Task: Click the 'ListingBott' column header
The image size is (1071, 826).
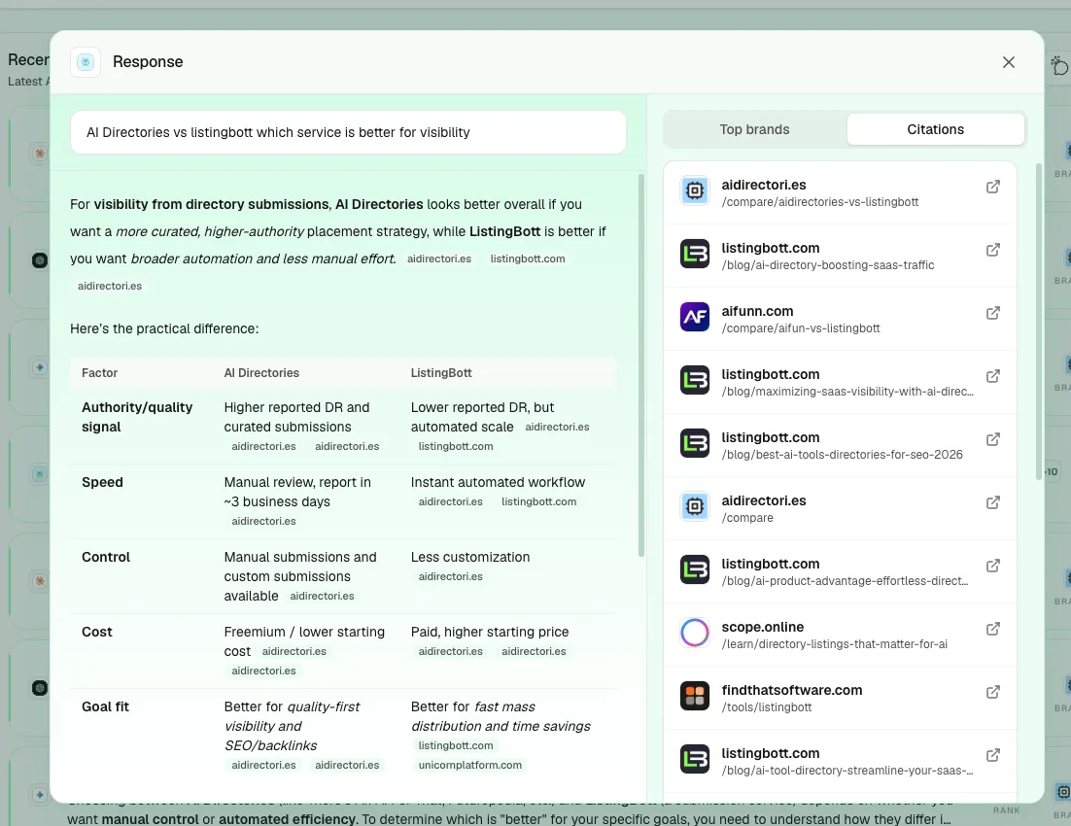Action: (x=441, y=373)
